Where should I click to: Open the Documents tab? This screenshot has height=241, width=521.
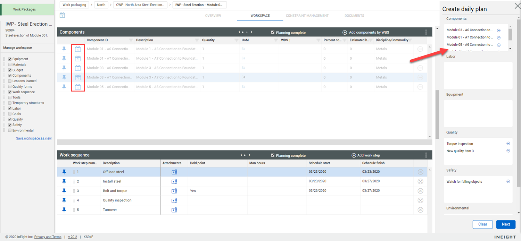point(354,16)
